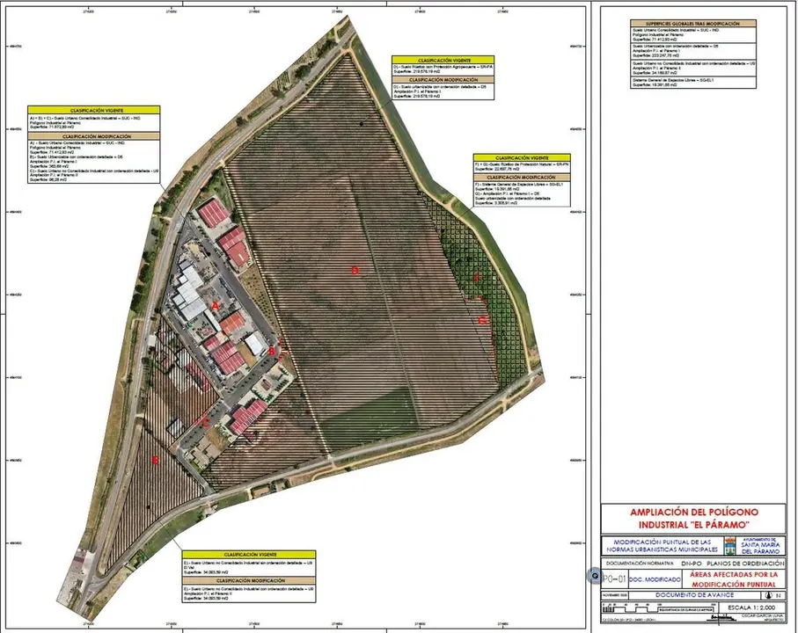This screenshot has width=798, height=633.
Task: Click the architect's signature stamp
Action: pyautogui.click(x=721, y=616)
